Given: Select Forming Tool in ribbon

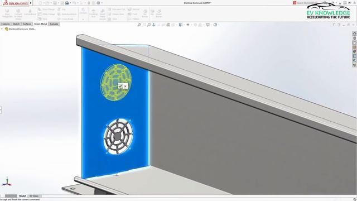Looking at the screenshot, I should coord(93,13).
